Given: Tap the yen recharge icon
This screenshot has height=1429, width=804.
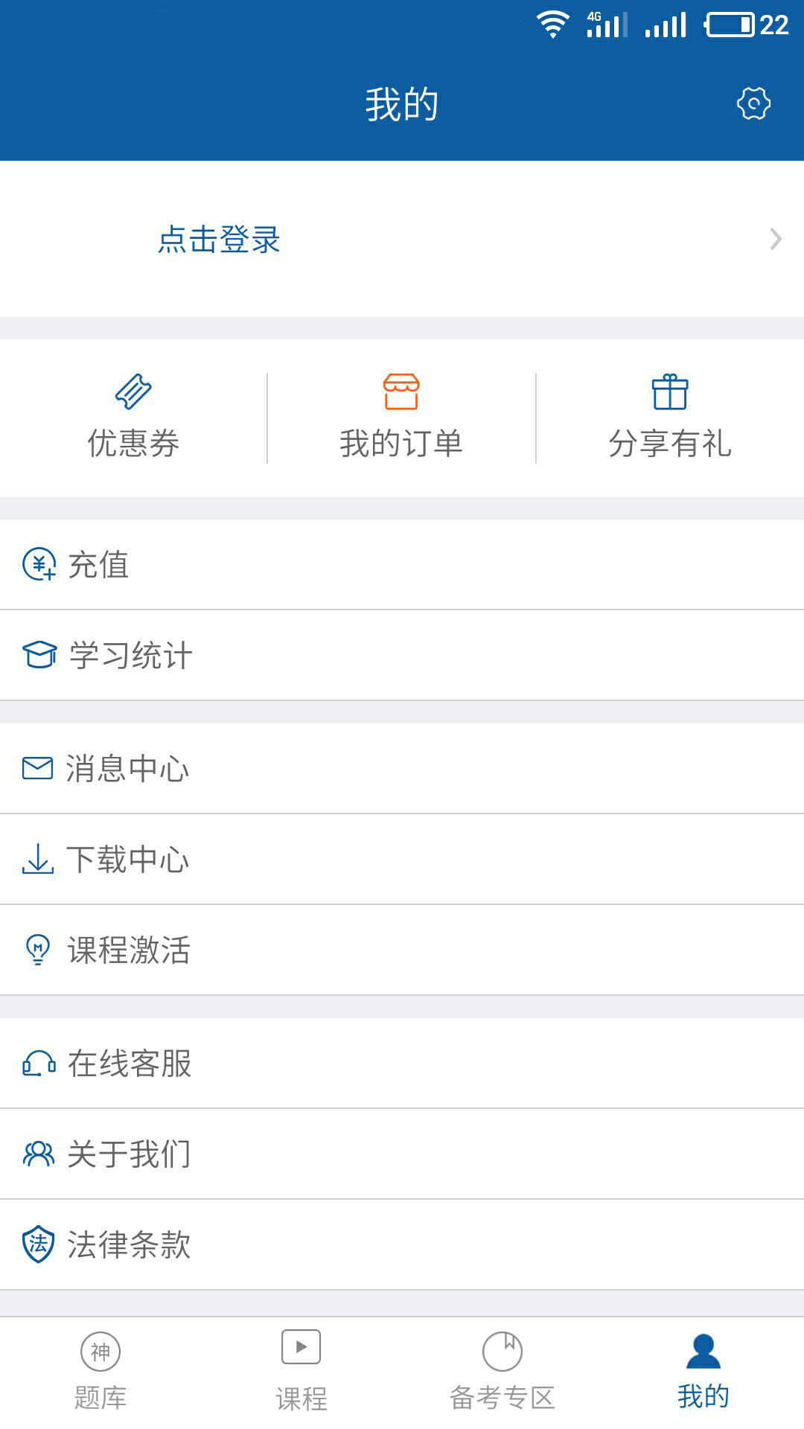Looking at the screenshot, I should tap(39, 564).
